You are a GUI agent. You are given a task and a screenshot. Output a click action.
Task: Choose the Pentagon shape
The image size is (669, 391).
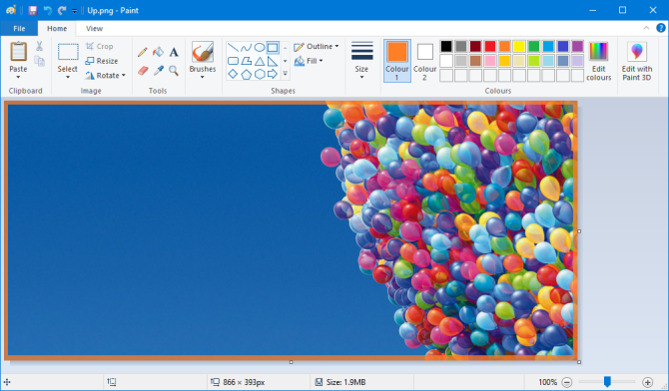pos(247,75)
